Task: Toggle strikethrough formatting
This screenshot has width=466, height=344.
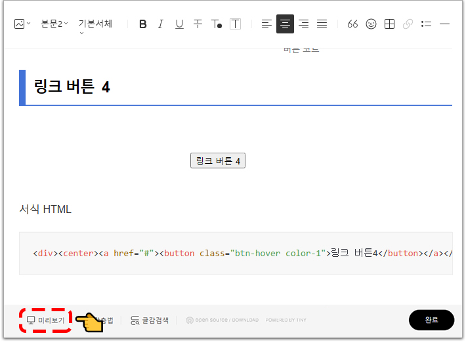Action: coord(198,24)
